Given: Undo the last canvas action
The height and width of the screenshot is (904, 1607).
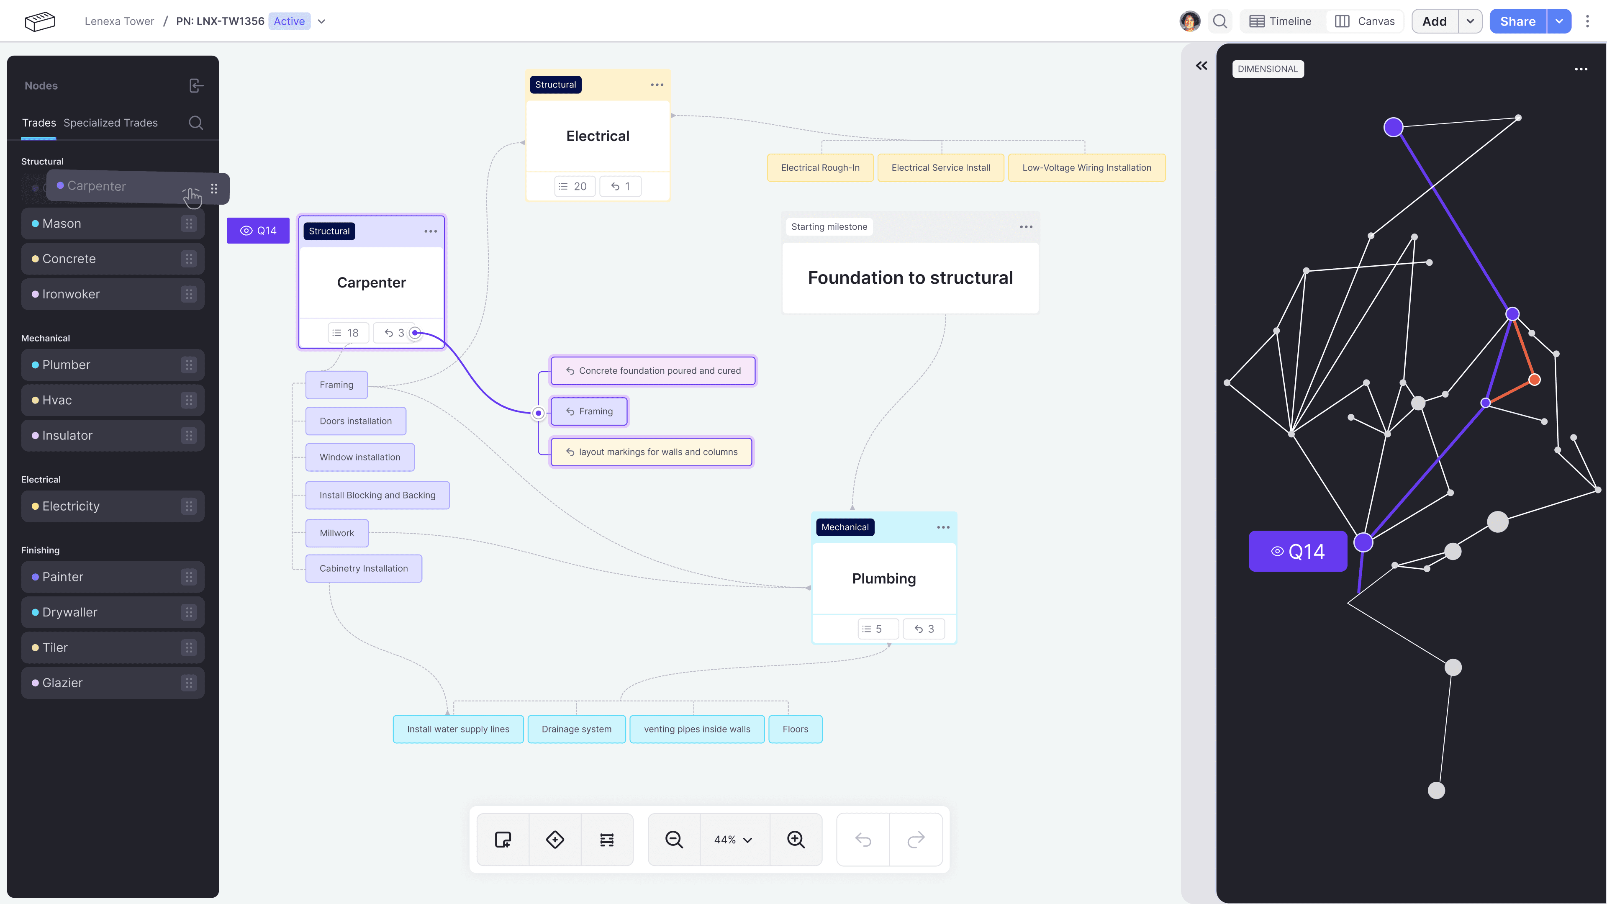Looking at the screenshot, I should [863, 840].
